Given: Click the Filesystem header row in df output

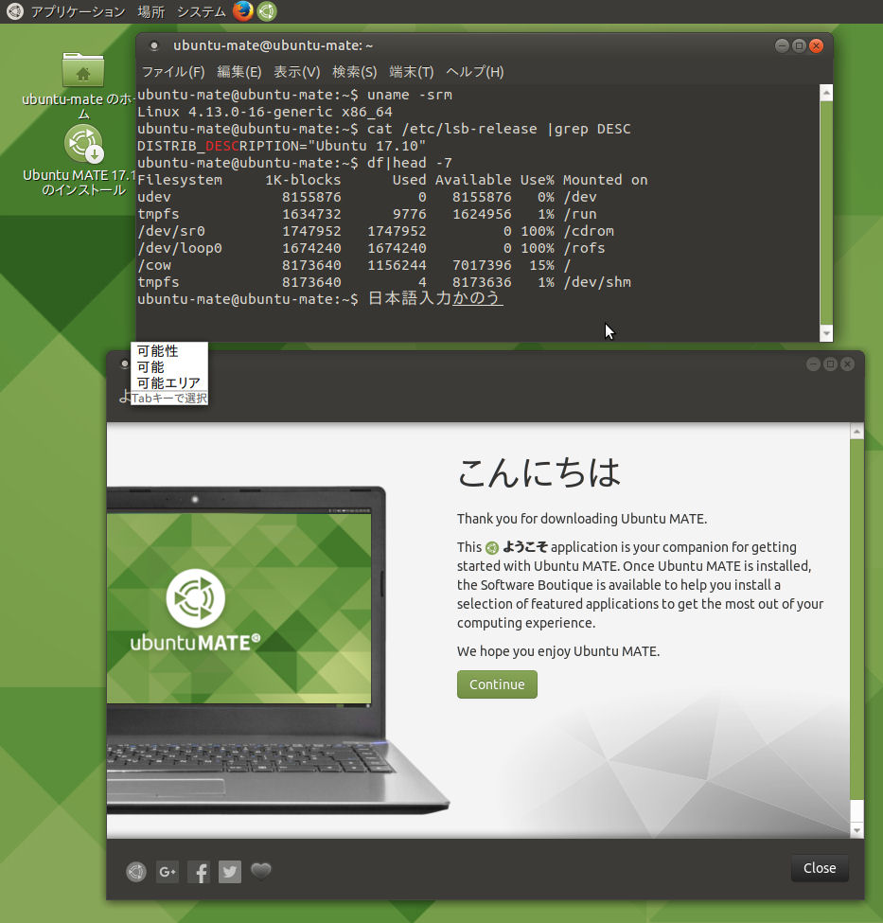Looking at the screenshot, I should [392, 180].
